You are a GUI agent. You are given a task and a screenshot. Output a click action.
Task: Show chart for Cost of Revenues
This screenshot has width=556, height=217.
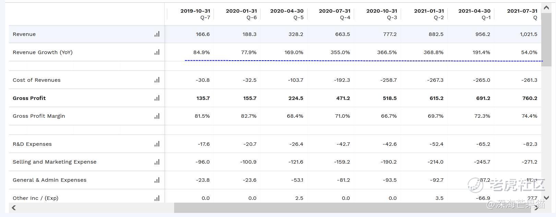(157, 80)
